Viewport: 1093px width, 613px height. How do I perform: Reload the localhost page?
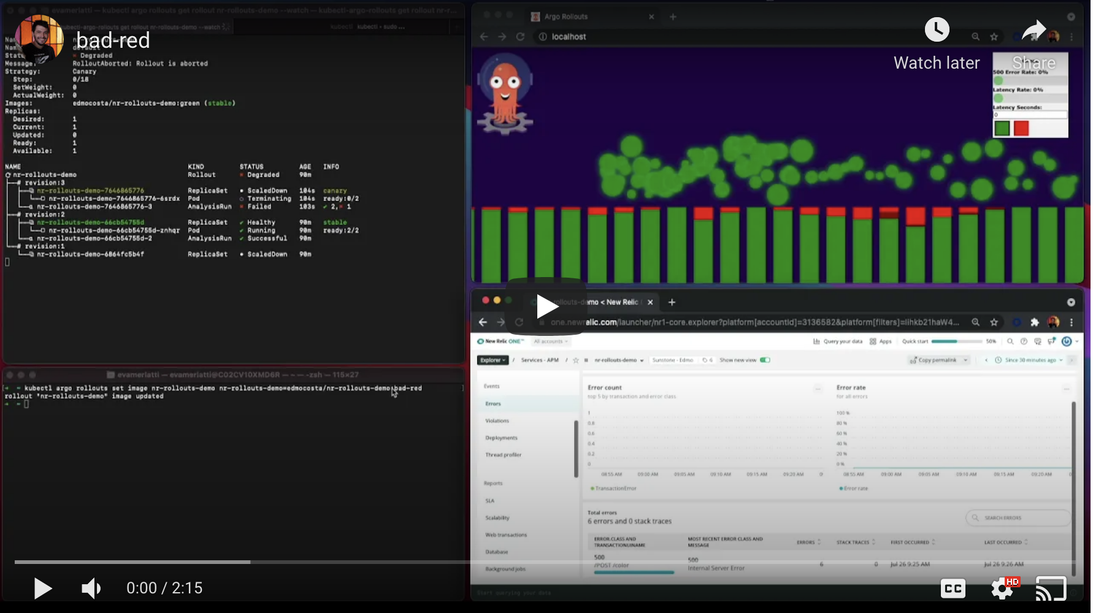[520, 37]
